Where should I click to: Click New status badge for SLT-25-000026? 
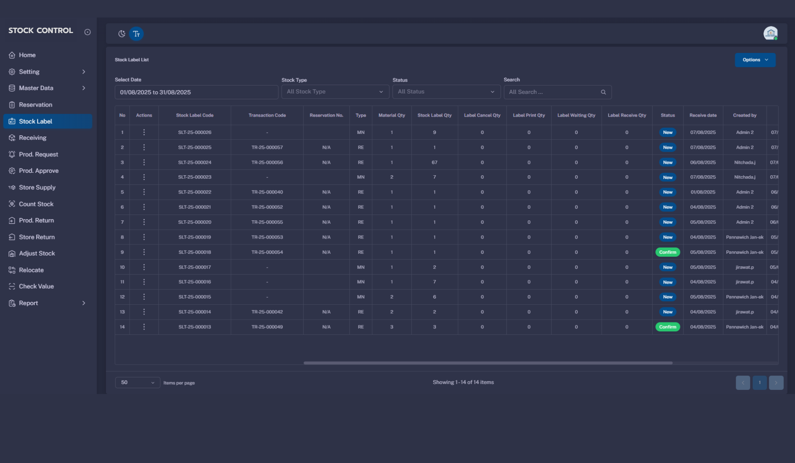(x=667, y=132)
